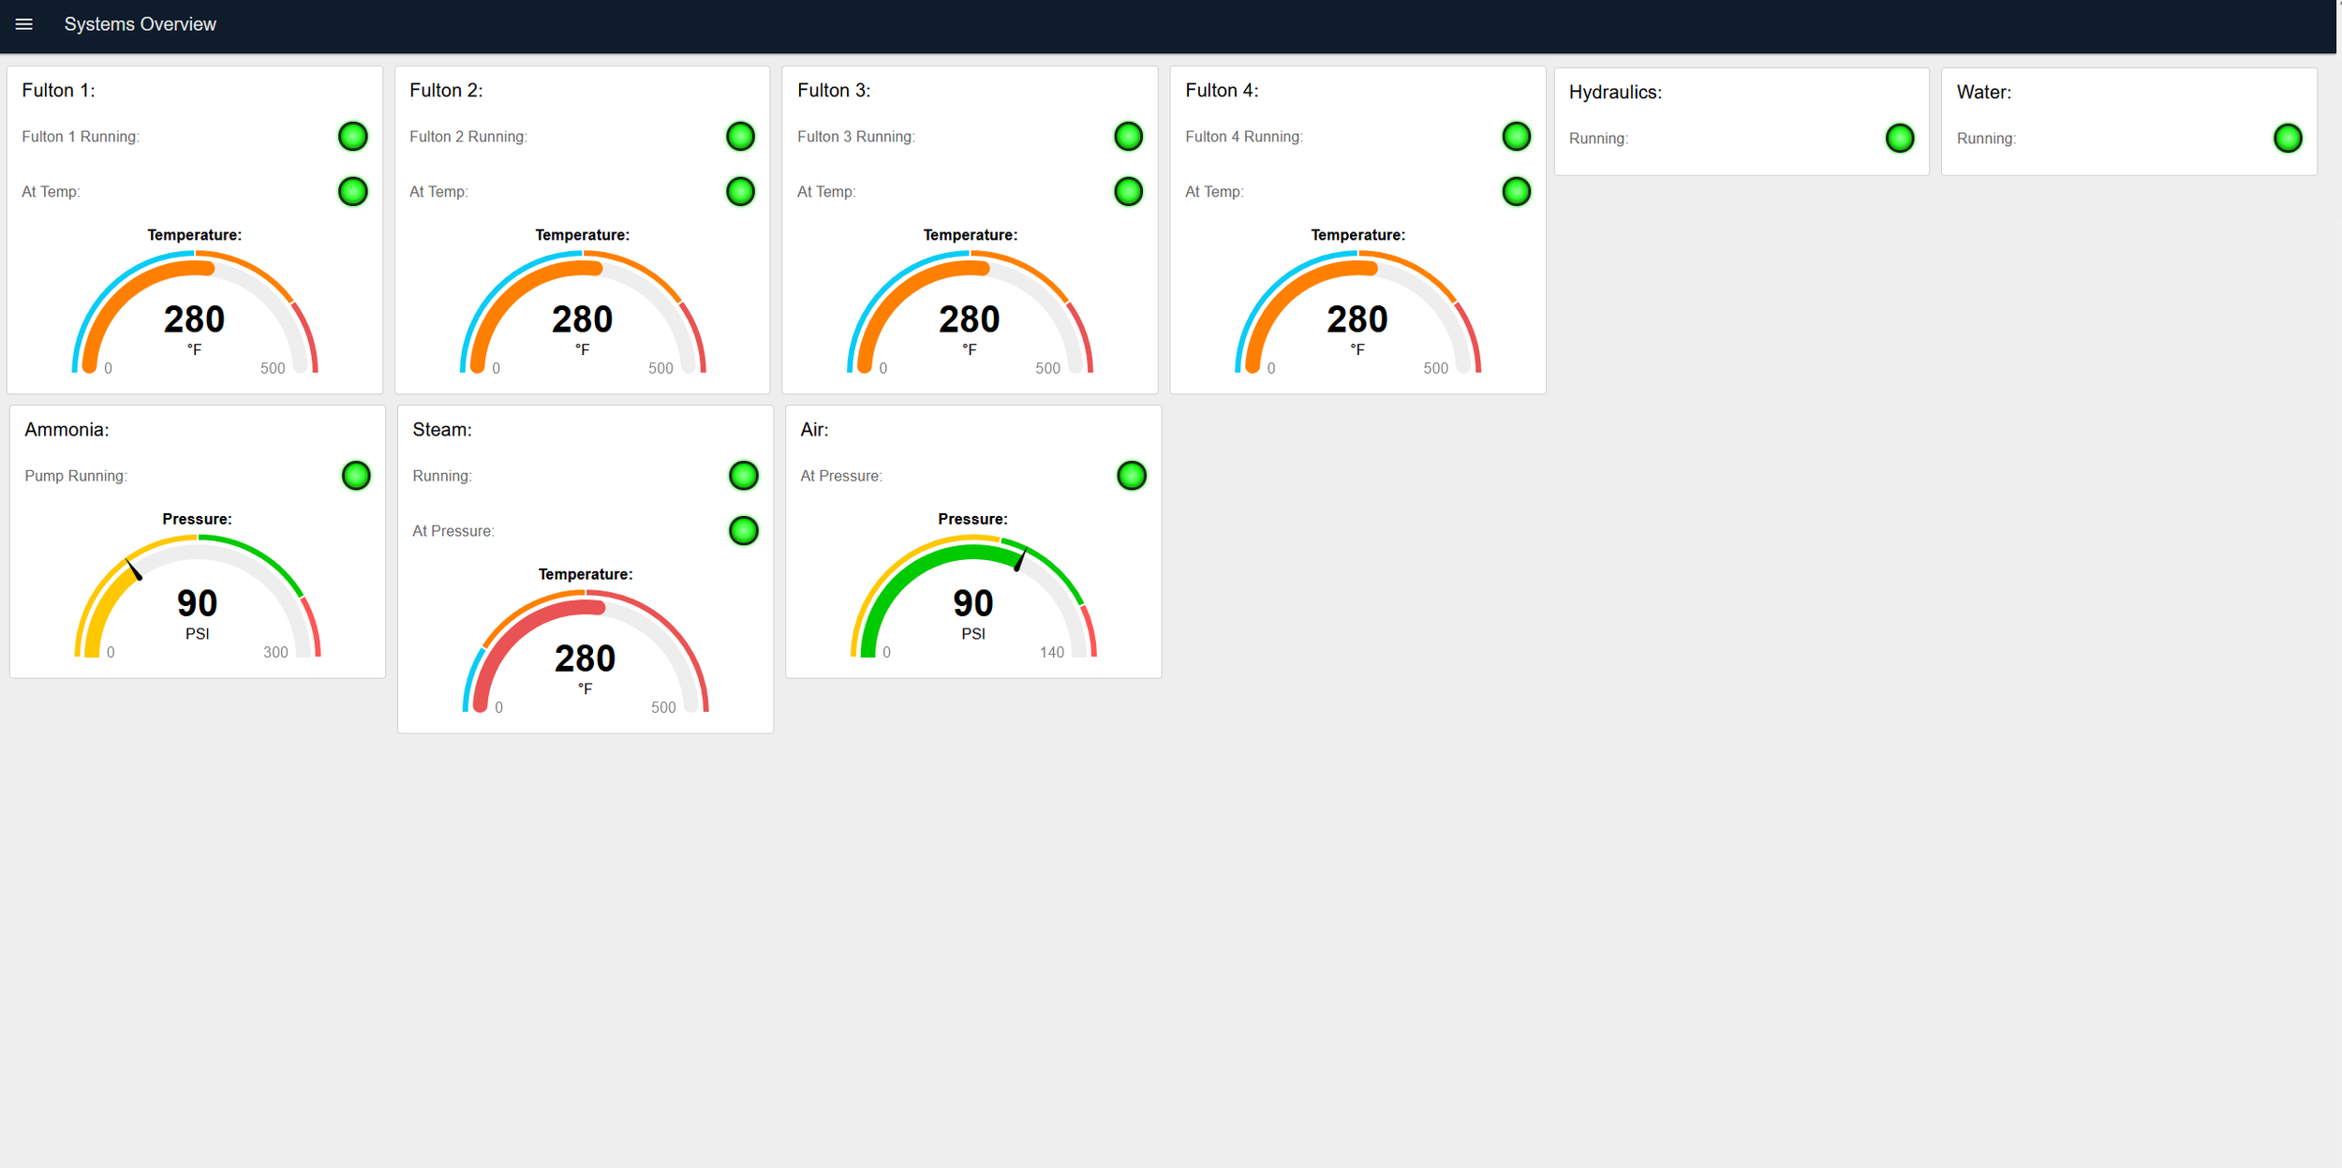The width and height of the screenshot is (2342, 1168).
Task: Click the Ammonia Pump Running indicator
Action: [356, 476]
